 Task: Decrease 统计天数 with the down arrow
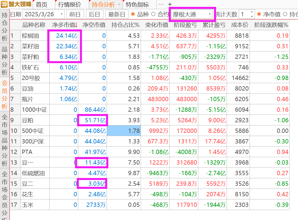252,17
